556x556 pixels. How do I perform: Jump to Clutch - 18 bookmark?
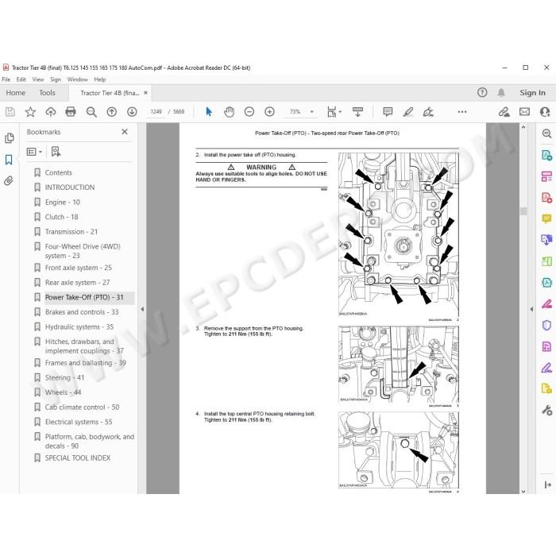pyautogui.click(x=61, y=217)
